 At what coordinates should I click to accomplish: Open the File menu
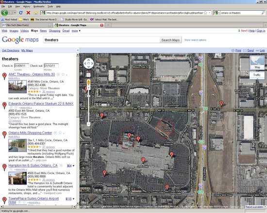pos(3,6)
